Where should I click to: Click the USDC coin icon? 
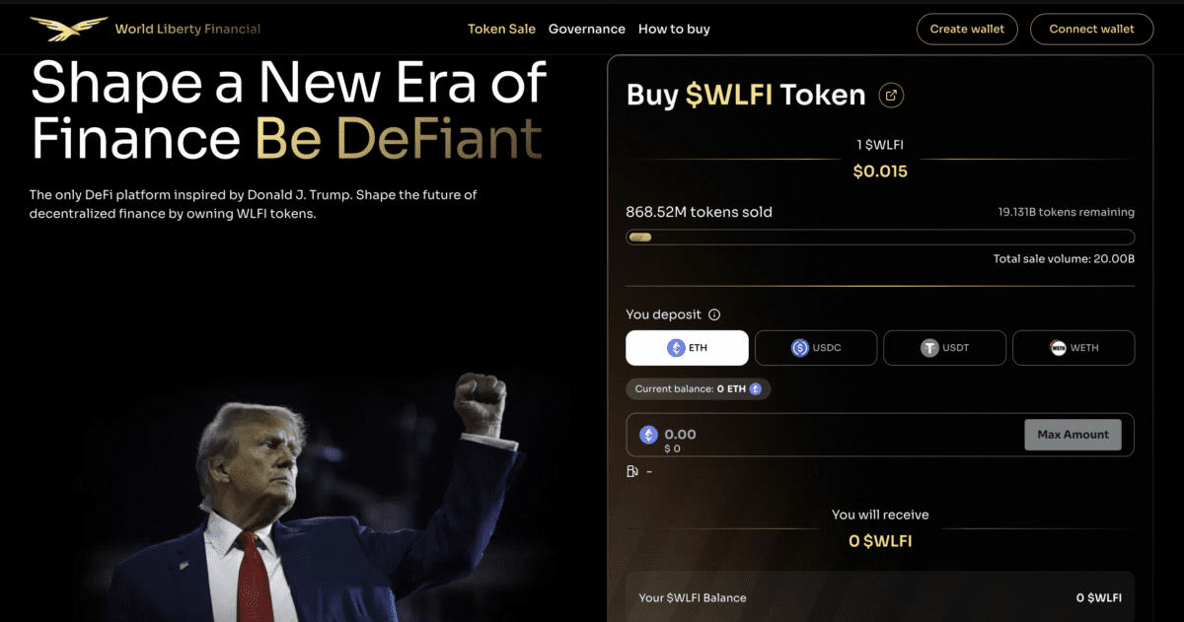(x=800, y=348)
